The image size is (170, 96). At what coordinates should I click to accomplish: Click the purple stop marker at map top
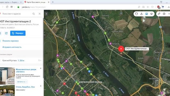(x=93, y=17)
